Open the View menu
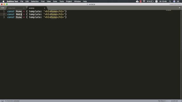Screen dimensions: 182x102 [x=49, y=1]
